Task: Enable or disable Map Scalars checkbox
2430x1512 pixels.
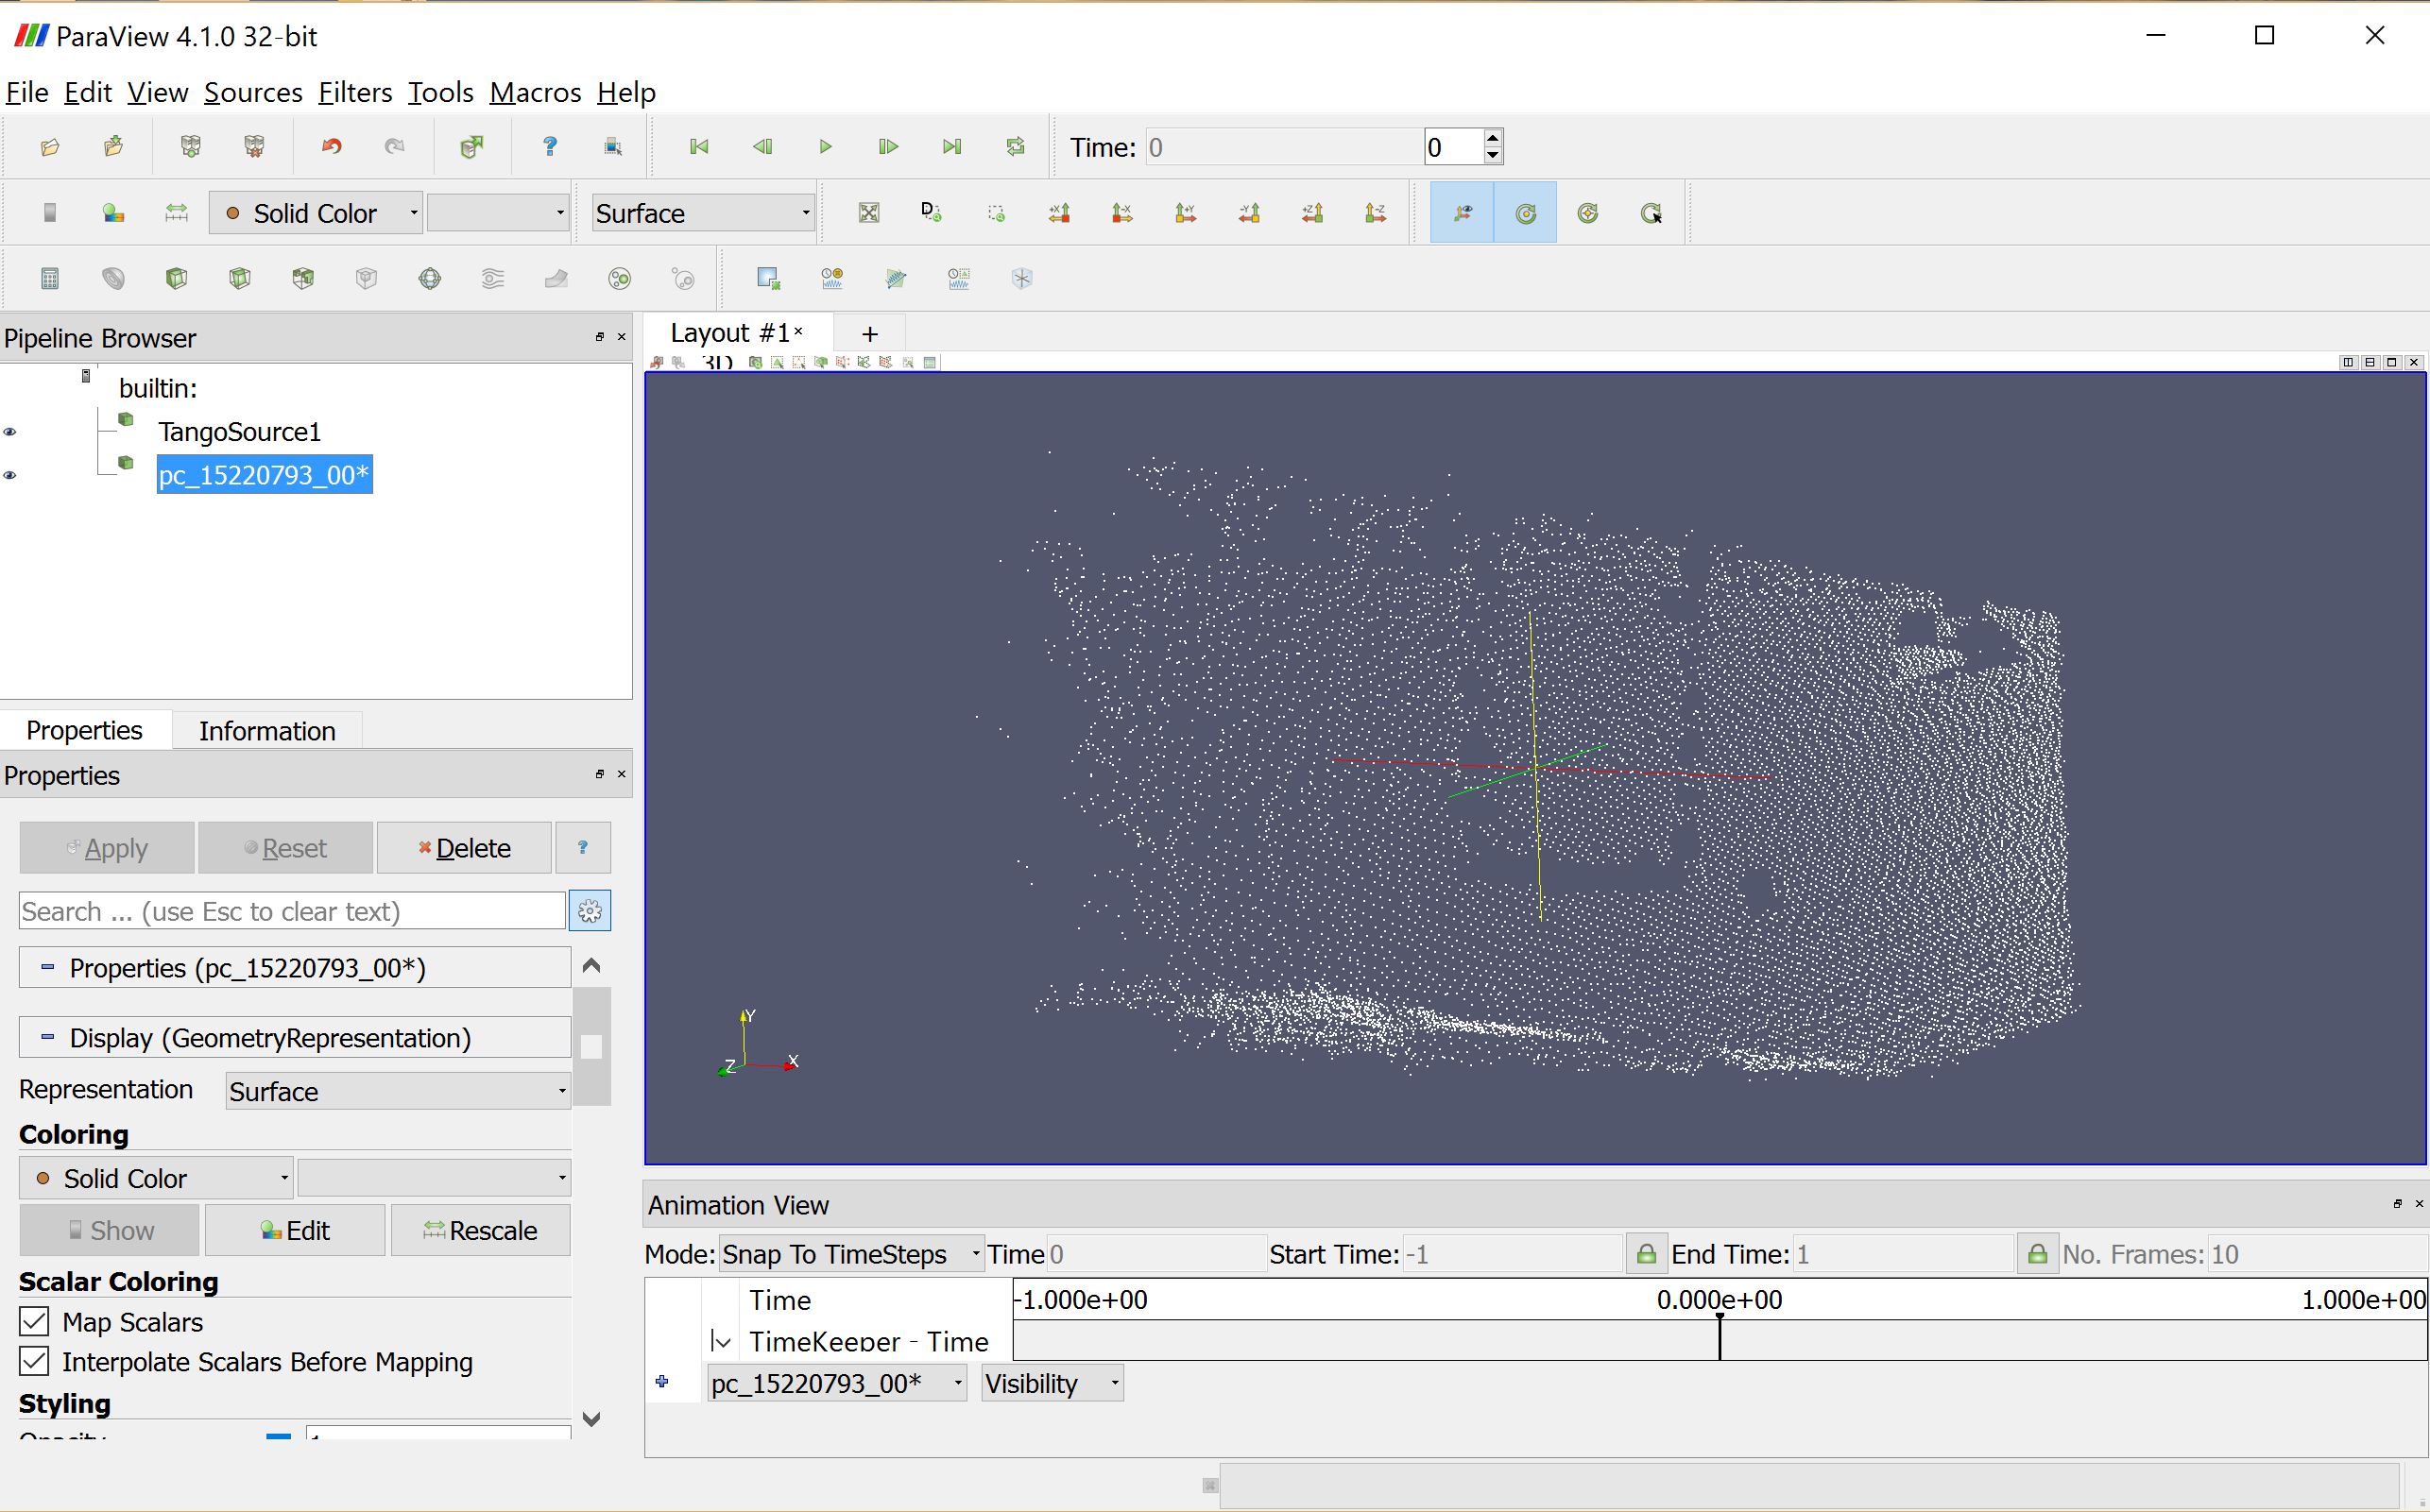Action: point(34,1322)
